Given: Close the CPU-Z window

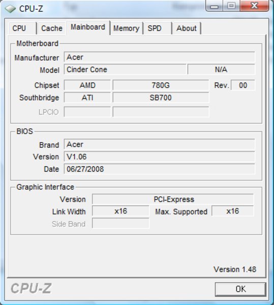Looking at the screenshot, I should [254, 6].
